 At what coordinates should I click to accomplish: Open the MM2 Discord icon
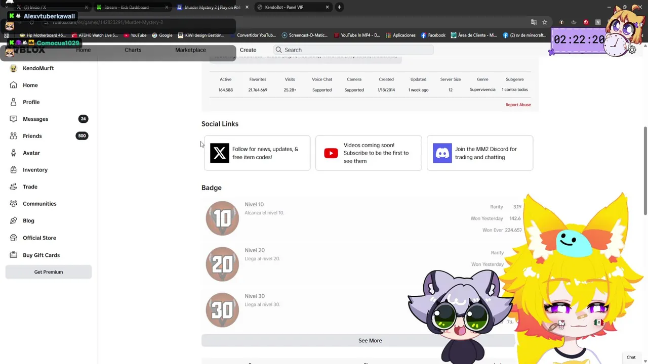(x=442, y=153)
